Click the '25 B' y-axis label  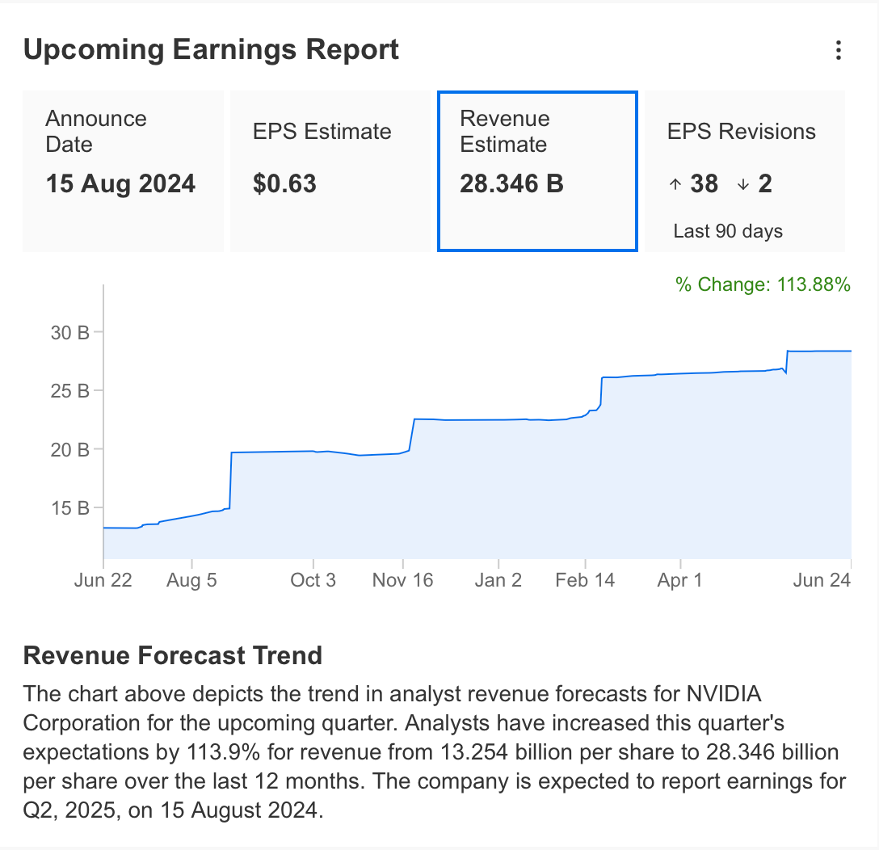pyautogui.click(x=70, y=391)
